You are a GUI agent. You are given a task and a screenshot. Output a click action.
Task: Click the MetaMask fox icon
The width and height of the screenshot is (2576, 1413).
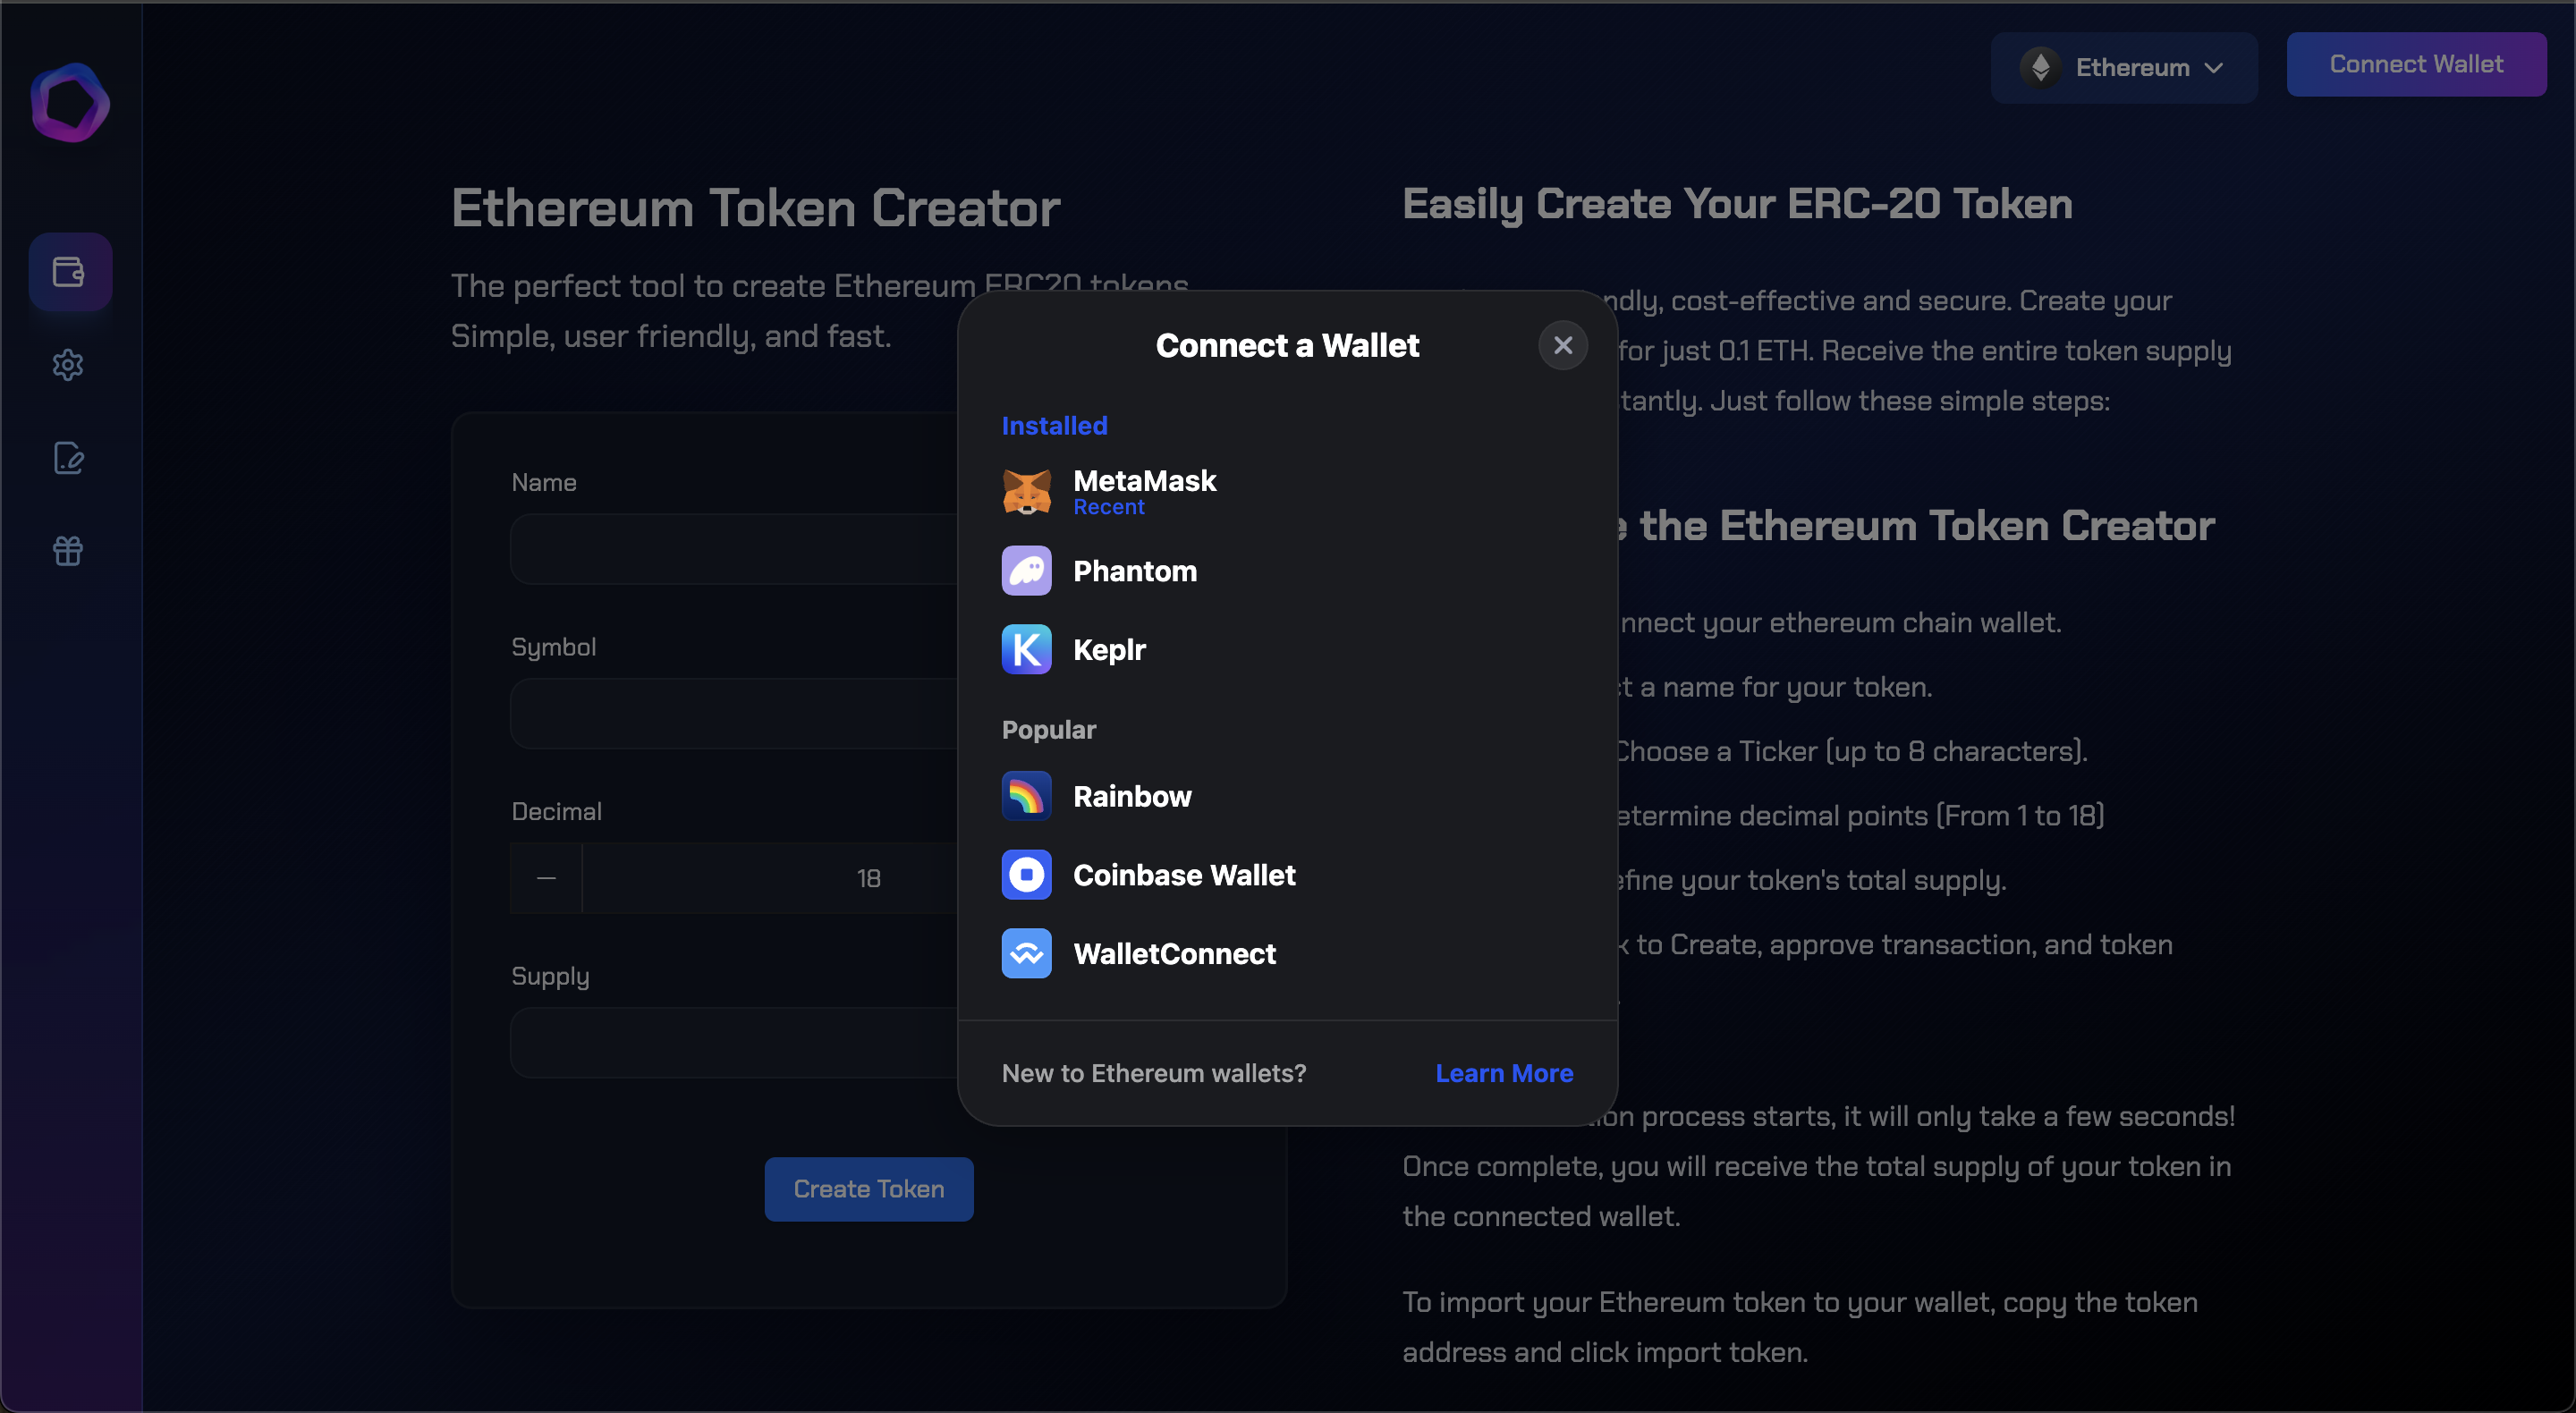coord(1026,492)
